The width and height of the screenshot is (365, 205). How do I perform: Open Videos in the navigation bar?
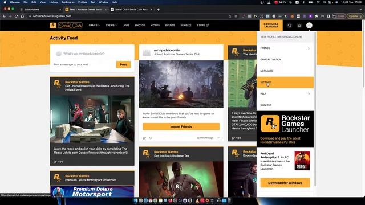(155, 25)
